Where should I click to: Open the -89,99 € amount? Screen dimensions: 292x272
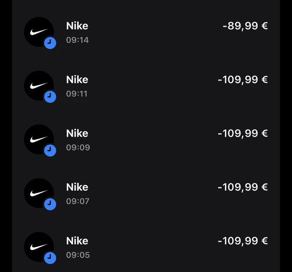[x=245, y=26]
